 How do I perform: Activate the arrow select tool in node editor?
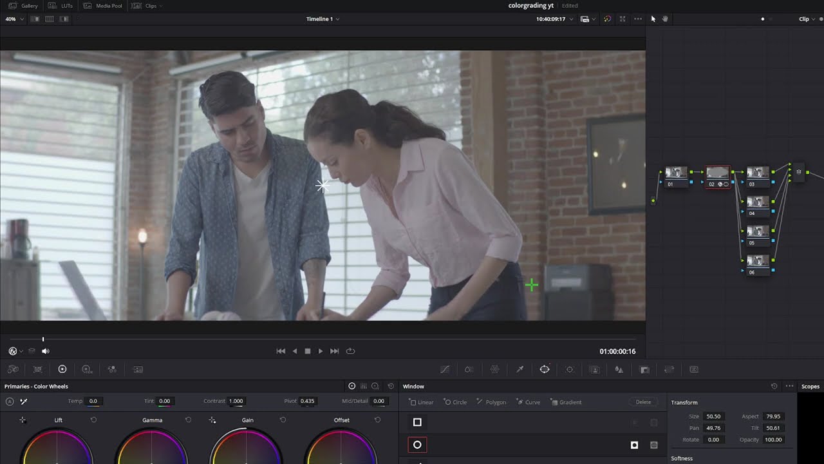click(x=653, y=19)
